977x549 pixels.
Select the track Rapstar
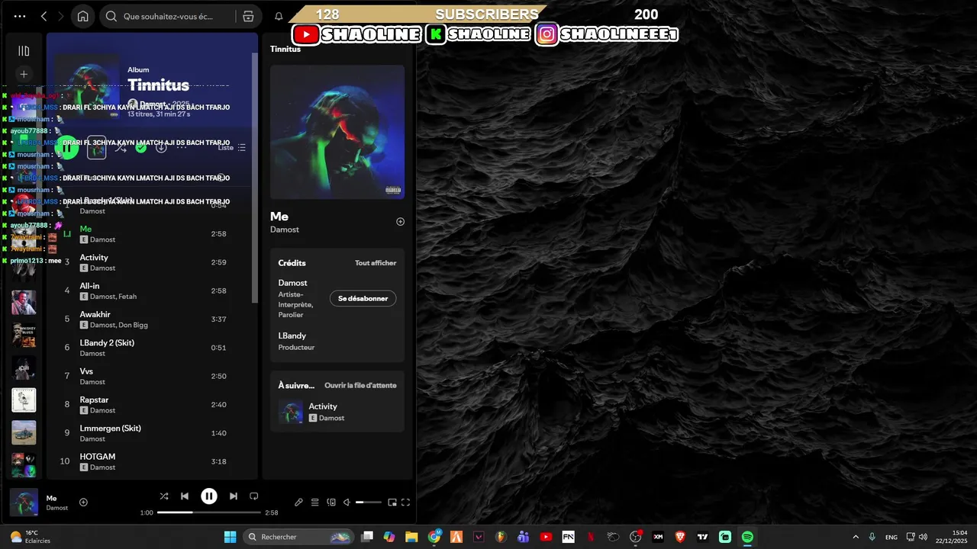[x=153, y=405]
